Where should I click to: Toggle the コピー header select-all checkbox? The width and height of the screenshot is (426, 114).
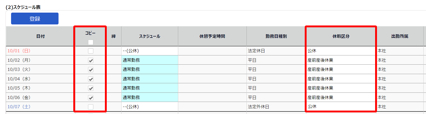tap(91, 42)
